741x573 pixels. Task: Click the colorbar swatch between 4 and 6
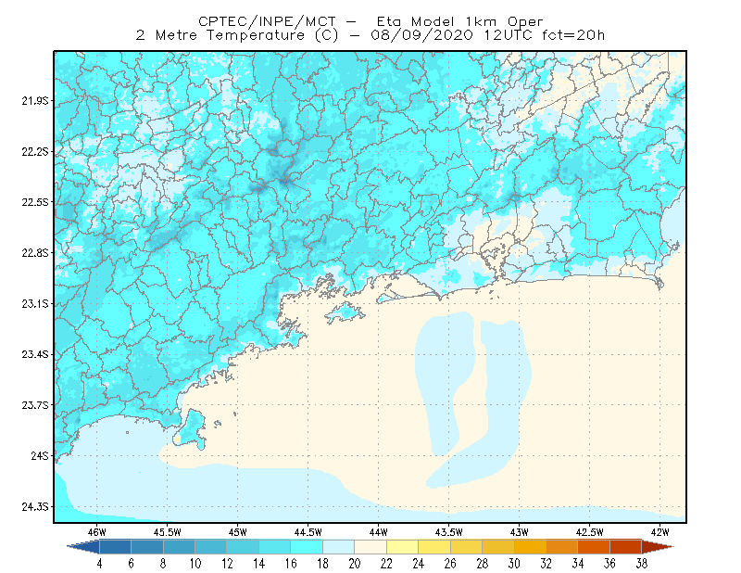pos(115,546)
